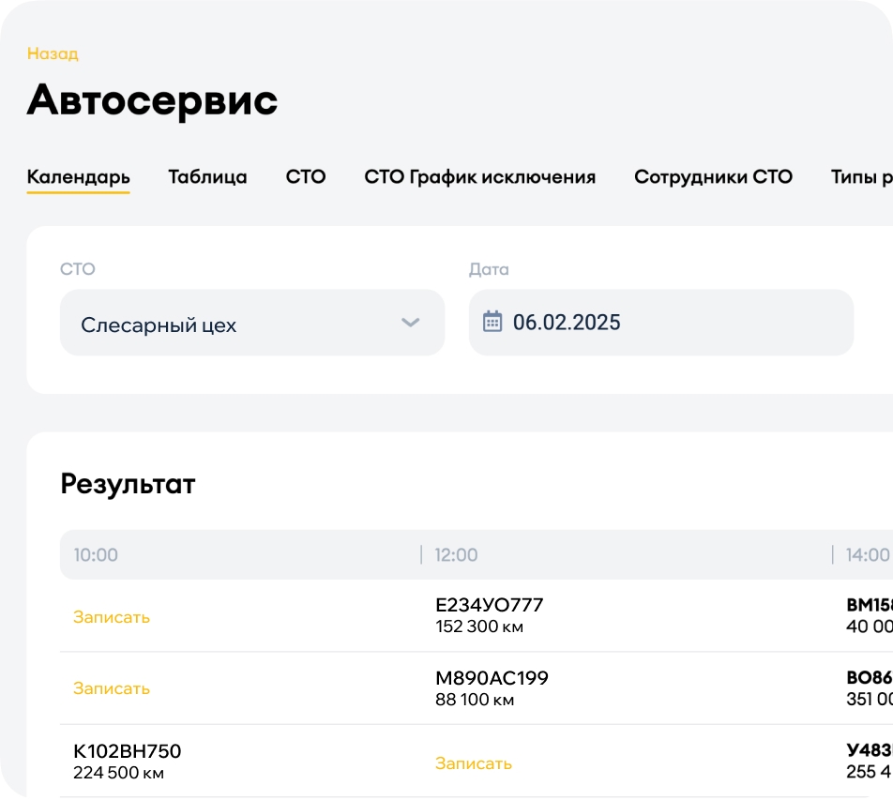Click Записать in the first row at 10:00

tap(112, 617)
